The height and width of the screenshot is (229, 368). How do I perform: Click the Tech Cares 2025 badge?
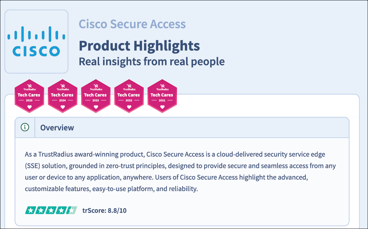click(x=29, y=96)
